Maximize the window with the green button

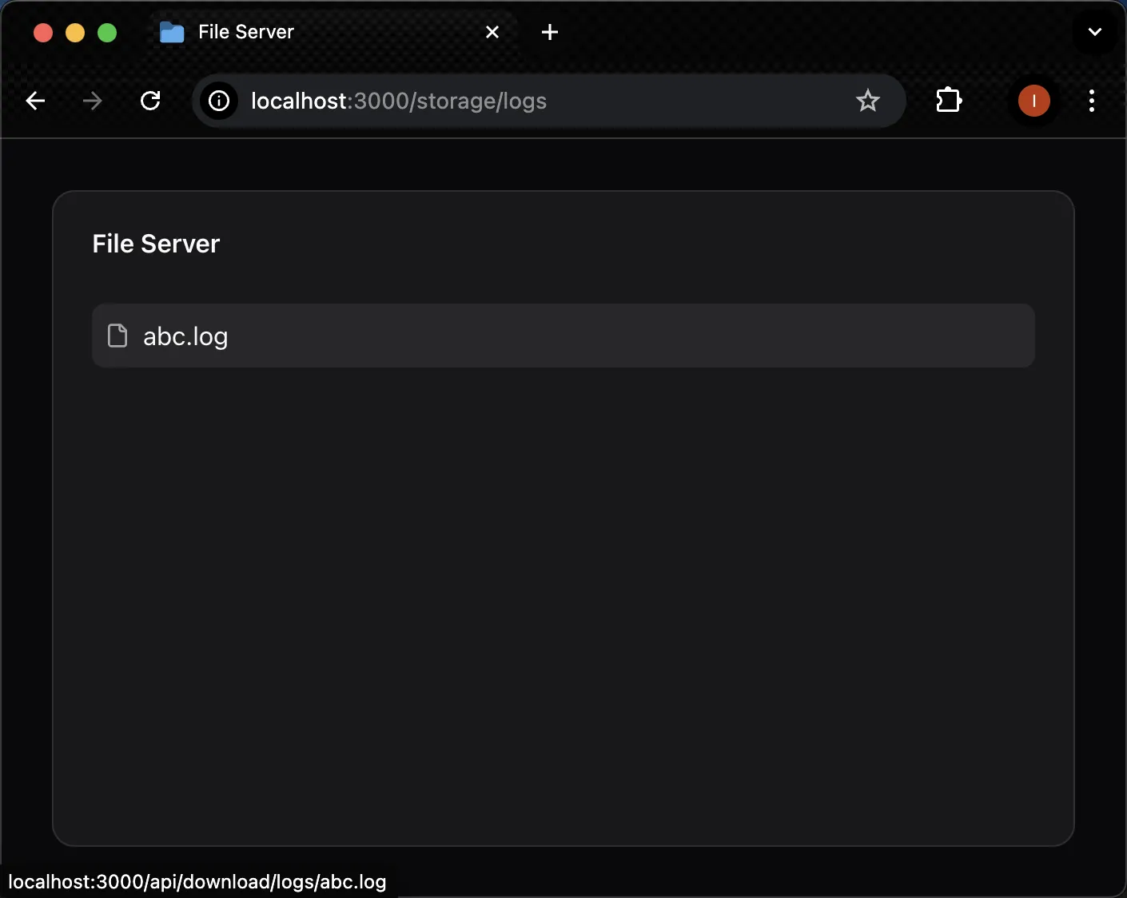click(107, 32)
